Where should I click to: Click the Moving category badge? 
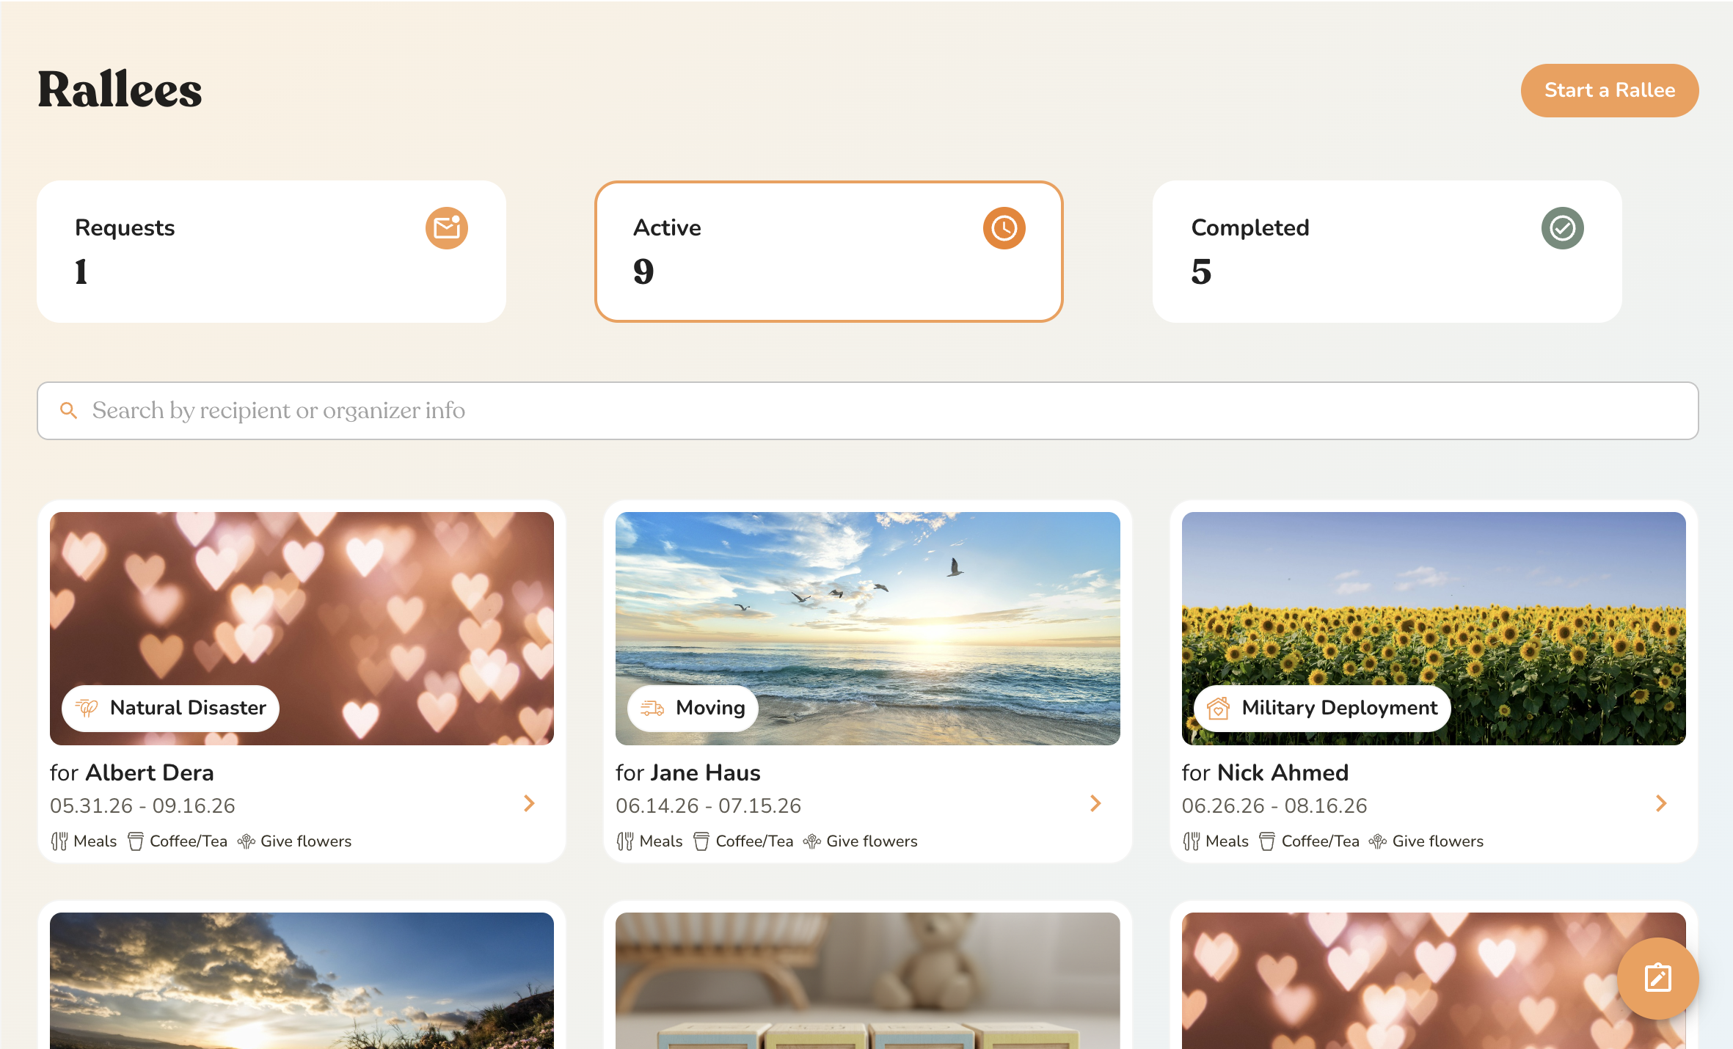click(693, 708)
